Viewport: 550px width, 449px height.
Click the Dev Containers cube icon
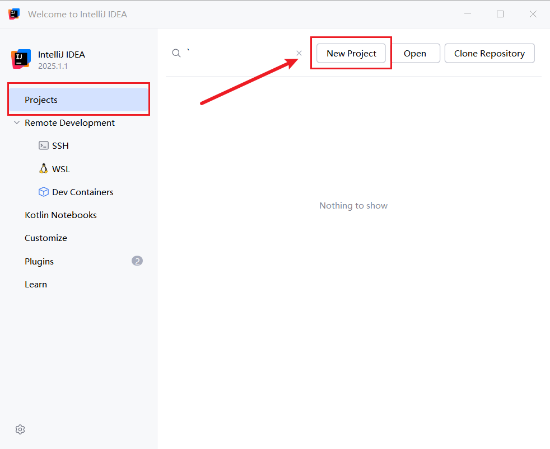click(44, 192)
